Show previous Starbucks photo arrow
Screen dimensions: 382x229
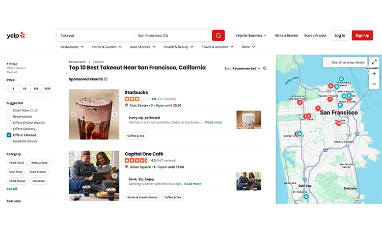(x=74, y=114)
